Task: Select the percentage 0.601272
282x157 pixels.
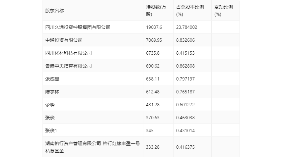Action: 185,105
